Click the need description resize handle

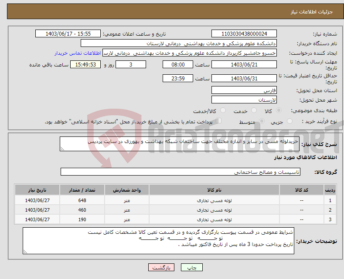[62, 149]
